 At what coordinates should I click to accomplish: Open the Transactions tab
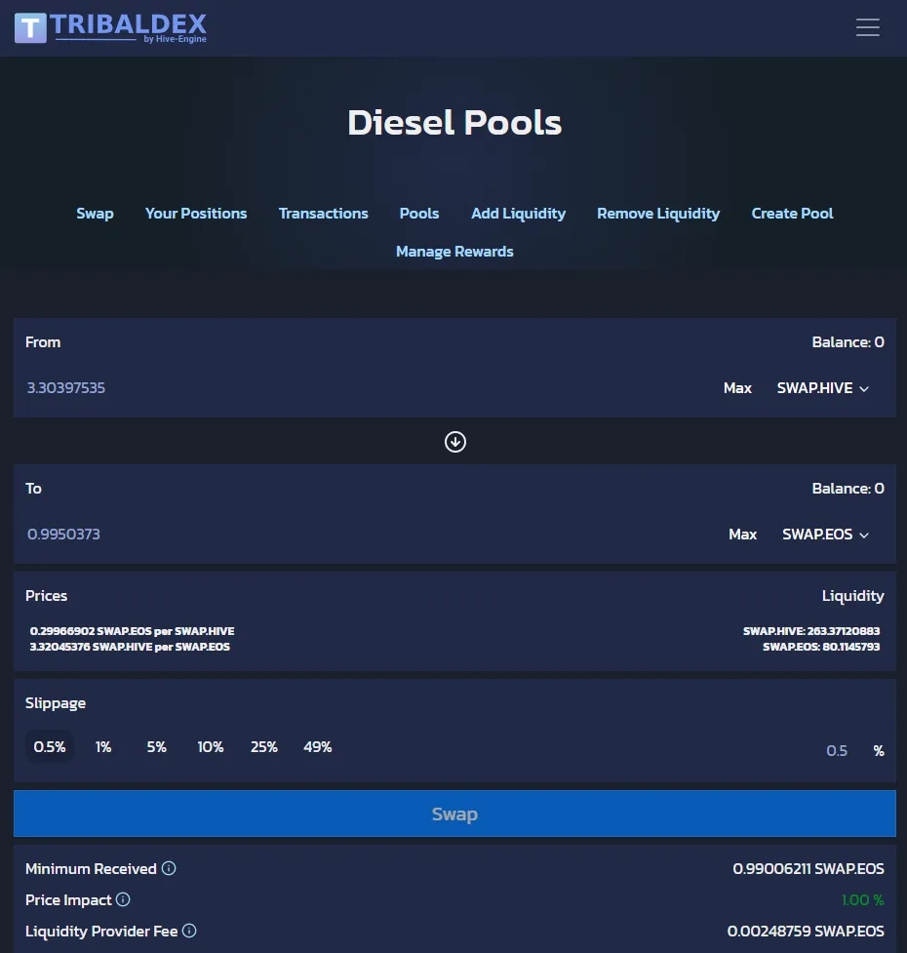pyautogui.click(x=323, y=214)
